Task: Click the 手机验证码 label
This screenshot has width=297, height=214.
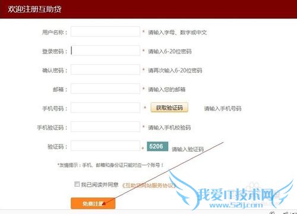Action: point(52,127)
